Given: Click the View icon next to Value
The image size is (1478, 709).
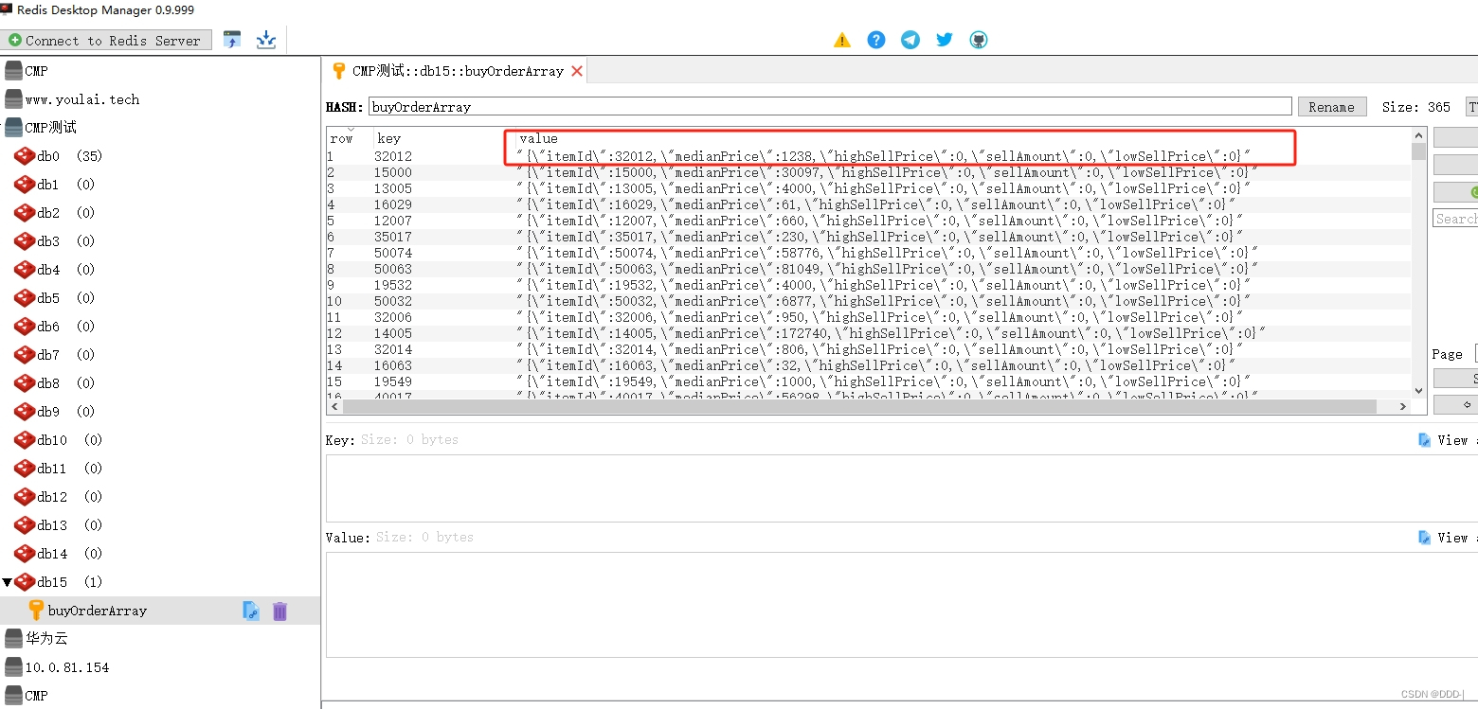Looking at the screenshot, I should pyautogui.click(x=1424, y=537).
